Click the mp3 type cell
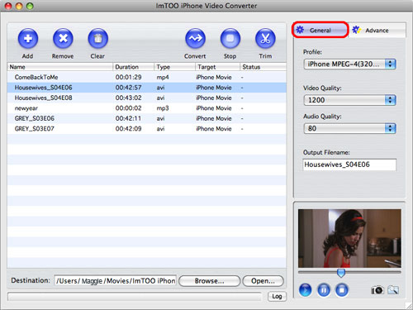Screen dimensions: 413x310 click(x=163, y=108)
